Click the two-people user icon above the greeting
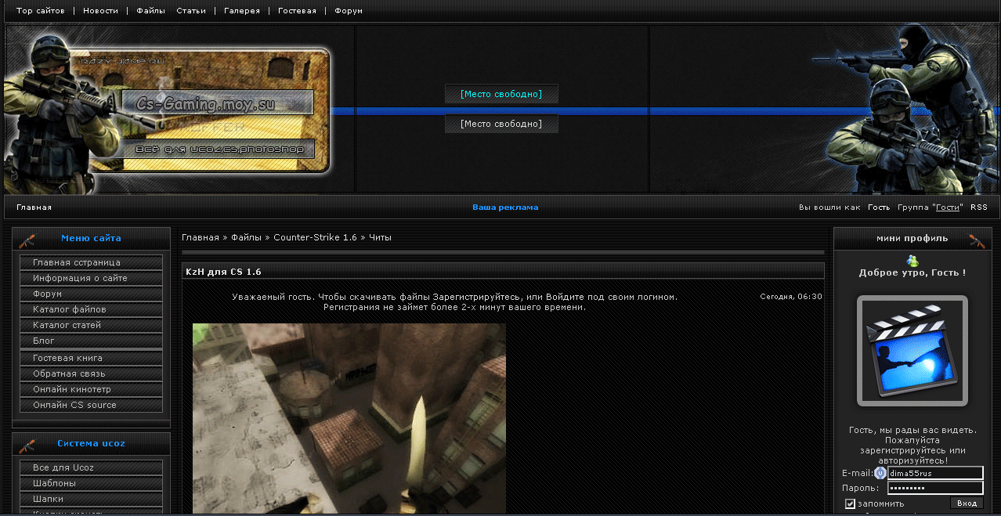This screenshot has height=516, width=1001. [x=912, y=261]
